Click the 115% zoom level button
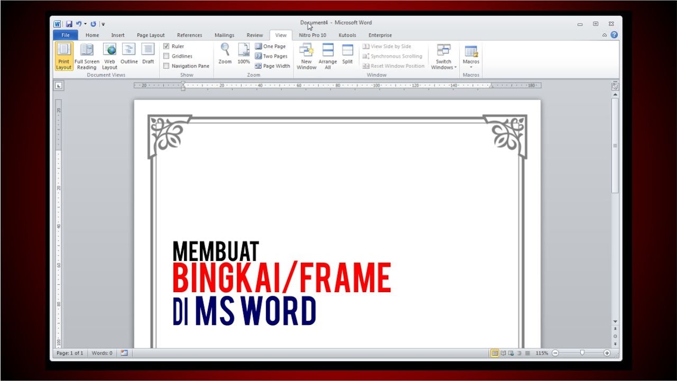 click(542, 353)
